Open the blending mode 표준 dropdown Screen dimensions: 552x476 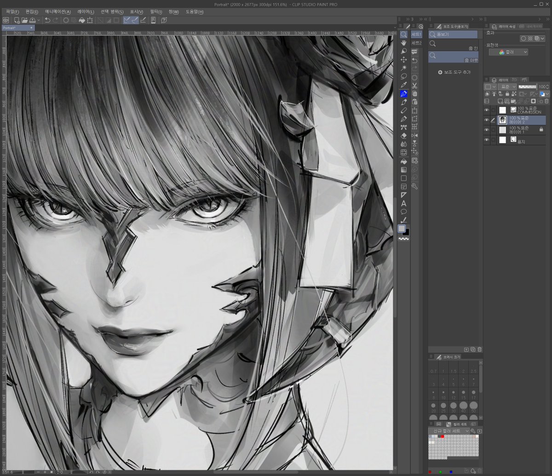(507, 86)
